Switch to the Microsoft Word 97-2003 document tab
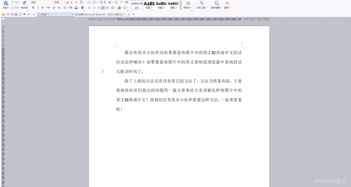This screenshot has height=187, width=351. (103, 14)
